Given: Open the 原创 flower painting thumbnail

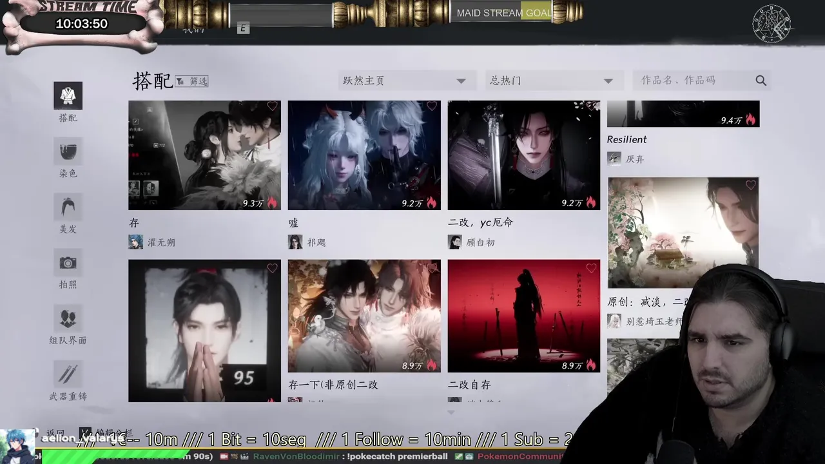Looking at the screenshot, I should (x=683, y=233).
